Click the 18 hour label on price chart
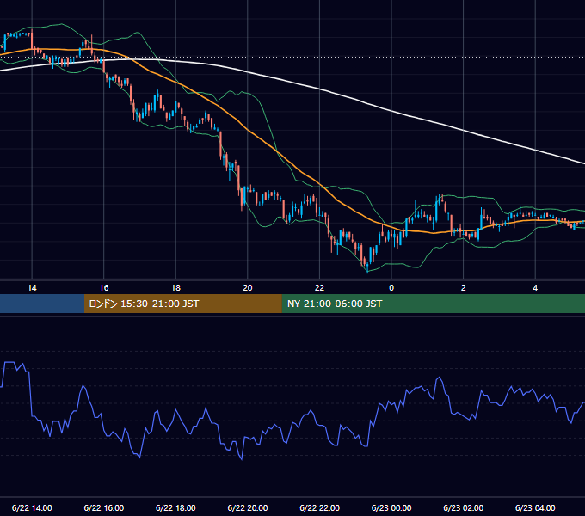 pyautogui.click(x=175, y=288)
